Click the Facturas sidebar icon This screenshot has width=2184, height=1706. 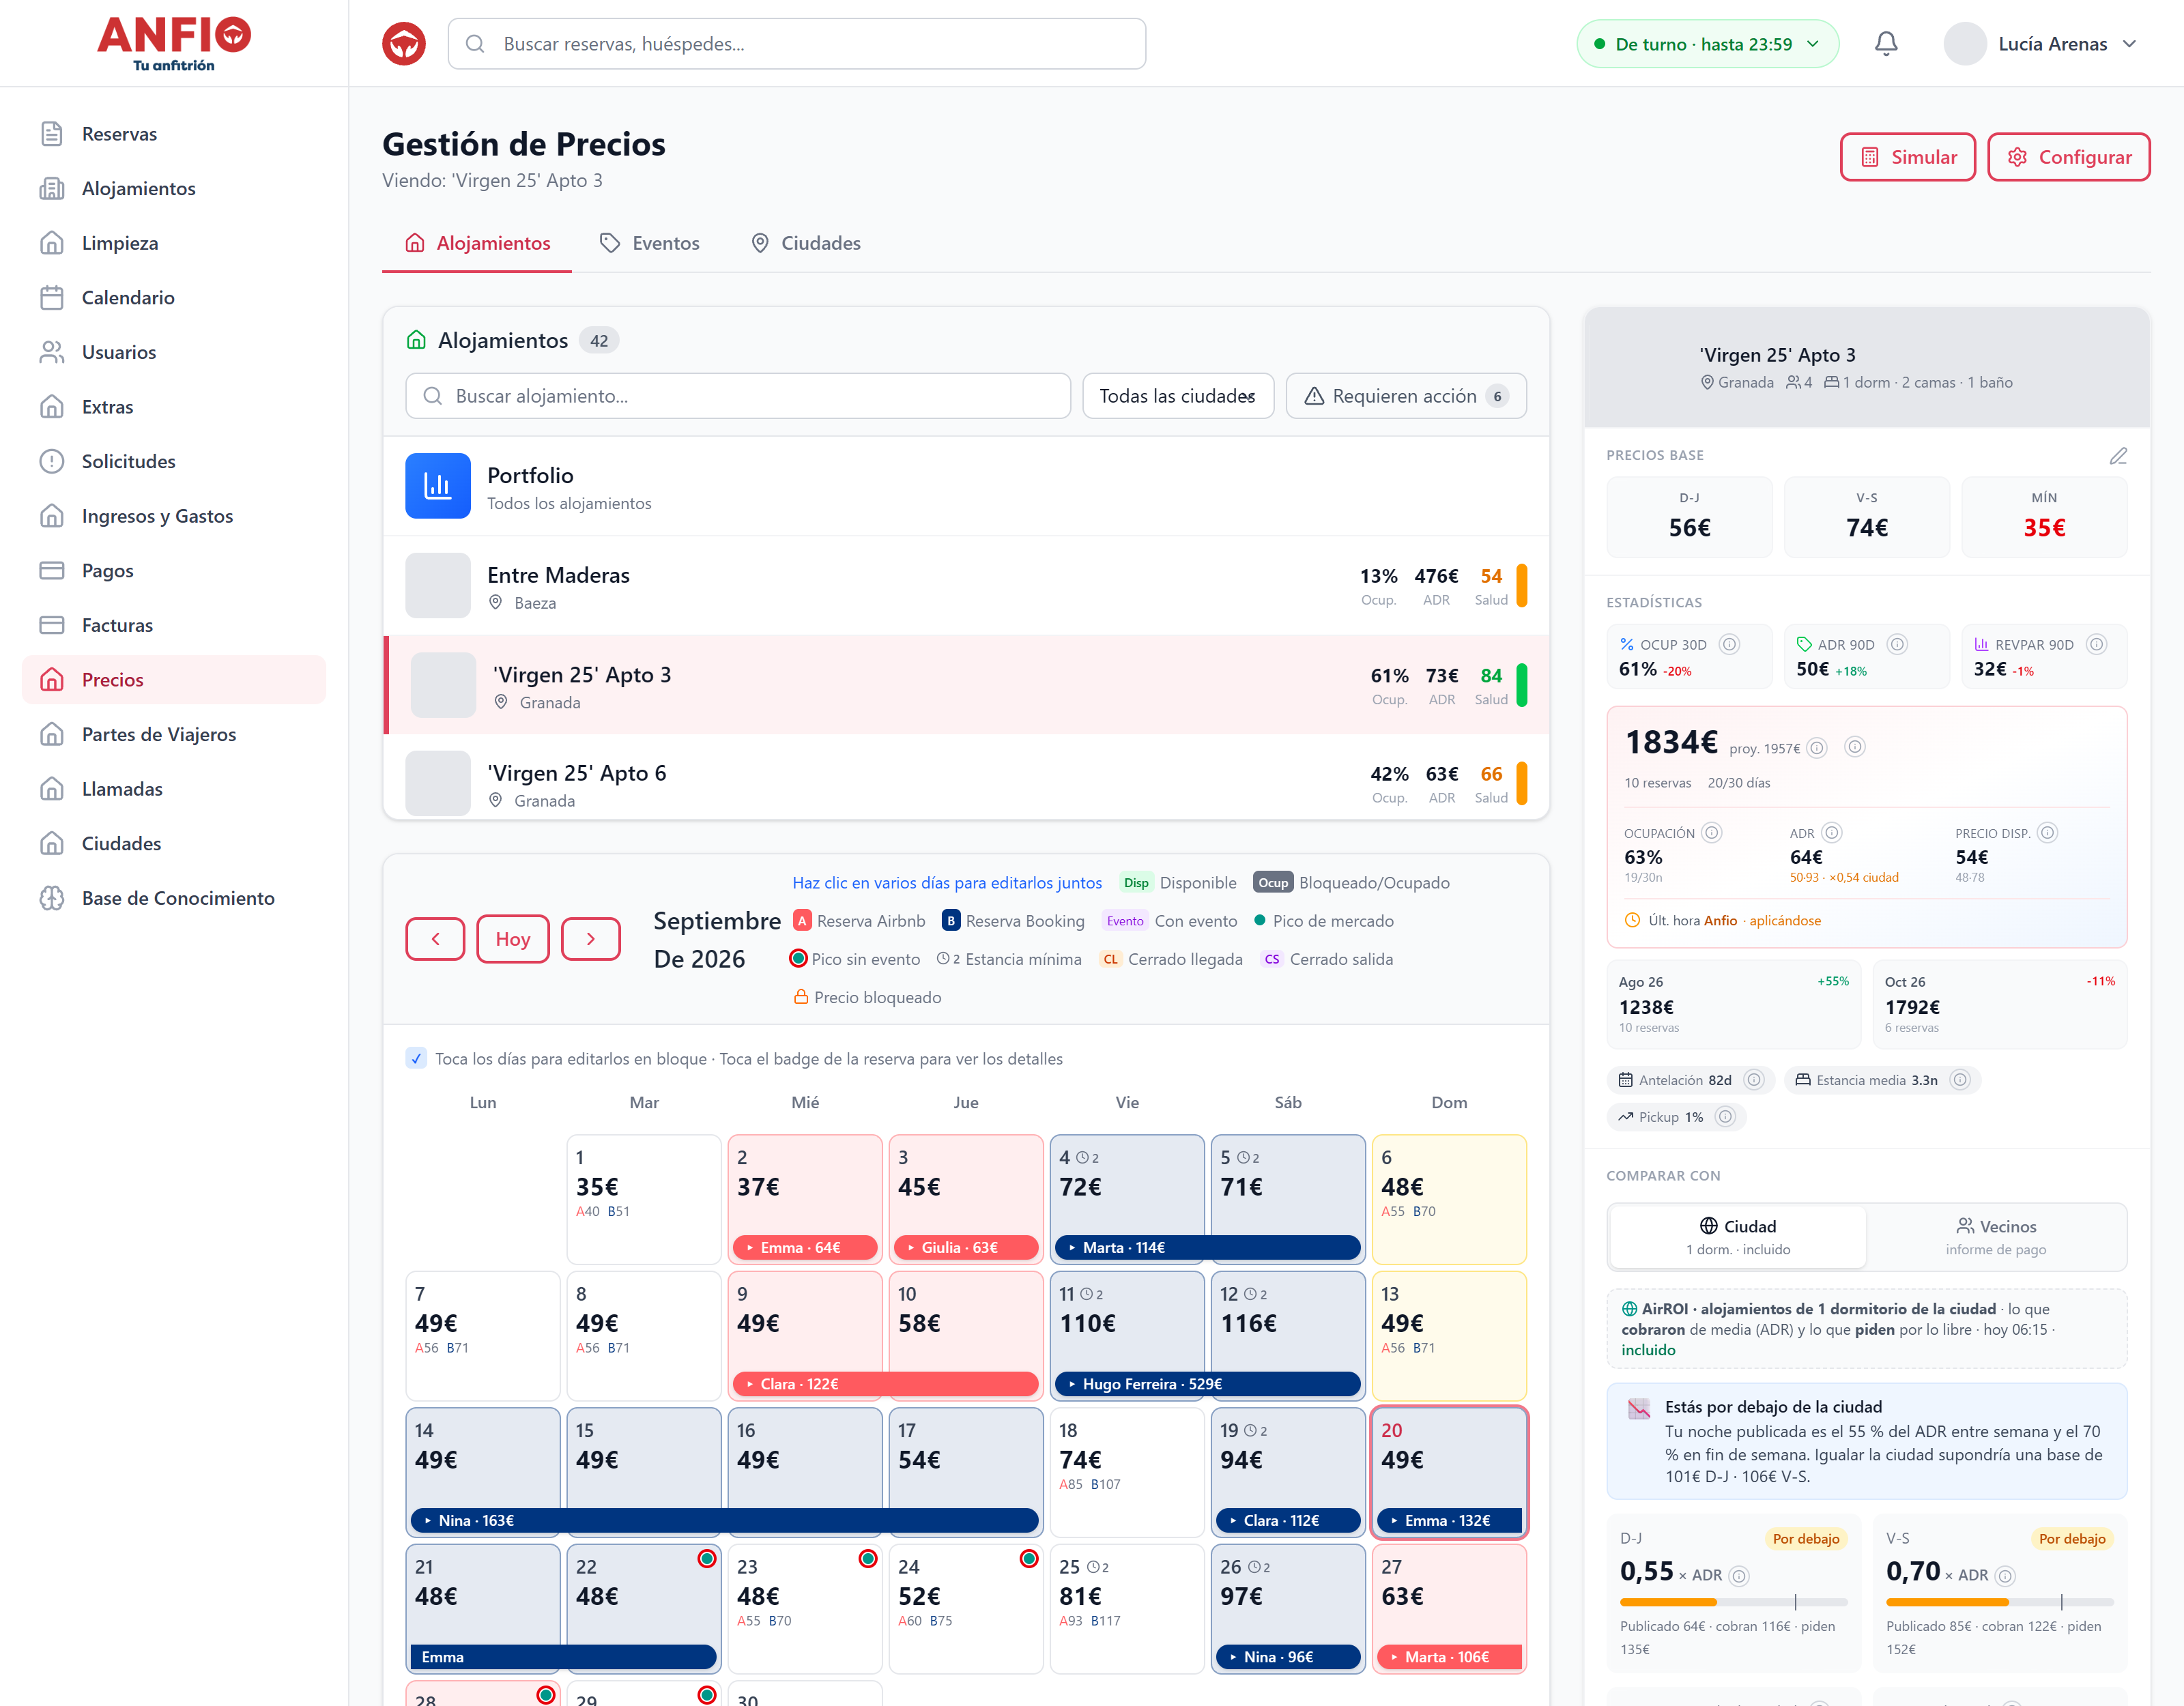tap(52, 625)
